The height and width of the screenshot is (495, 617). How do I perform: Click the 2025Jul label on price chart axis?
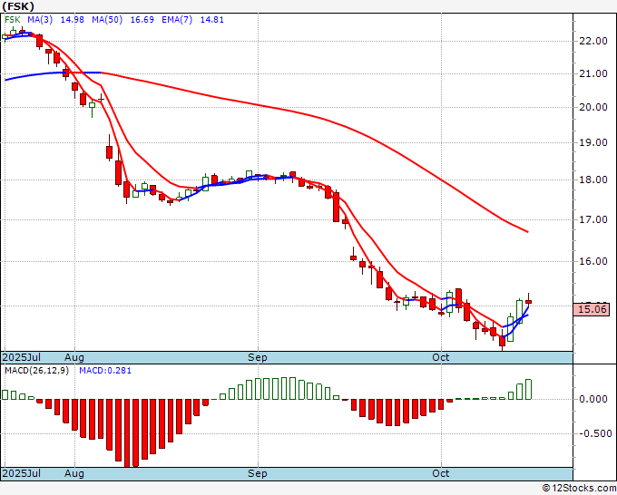22,357
